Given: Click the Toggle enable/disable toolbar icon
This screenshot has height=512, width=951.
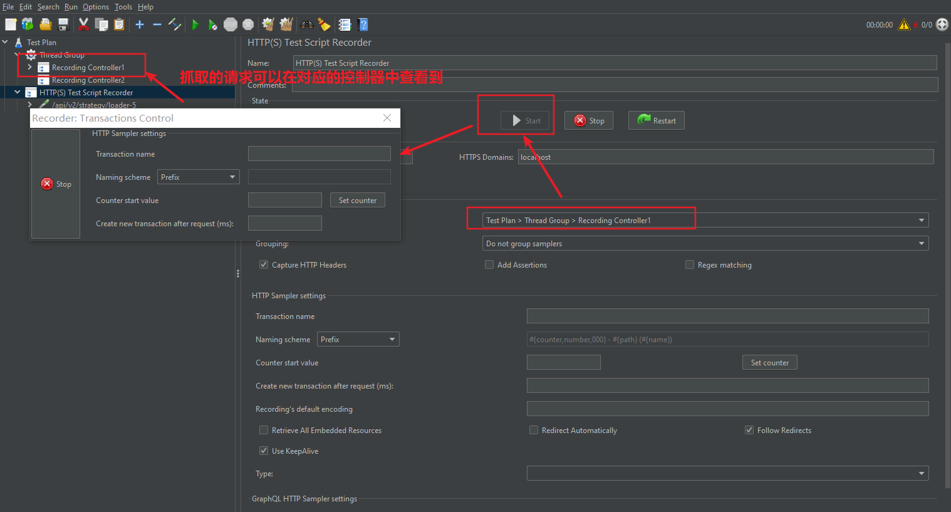Looking at the screenshot, I should 175,24.
